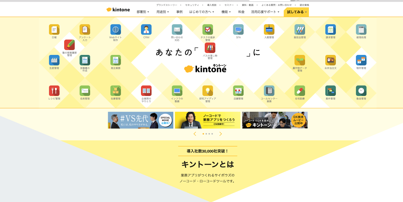403x202 pixels.
Task: Open the CRM person icon
Action: point(146,30)
